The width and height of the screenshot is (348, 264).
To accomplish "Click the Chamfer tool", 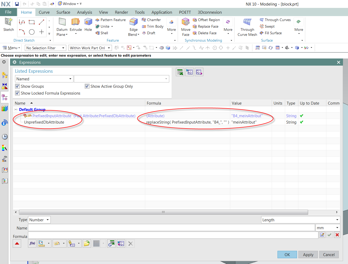I will tap(151, 20).
